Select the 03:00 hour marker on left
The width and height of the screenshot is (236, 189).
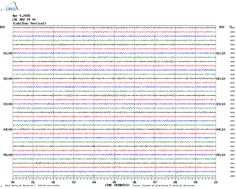tap(8, 104)
